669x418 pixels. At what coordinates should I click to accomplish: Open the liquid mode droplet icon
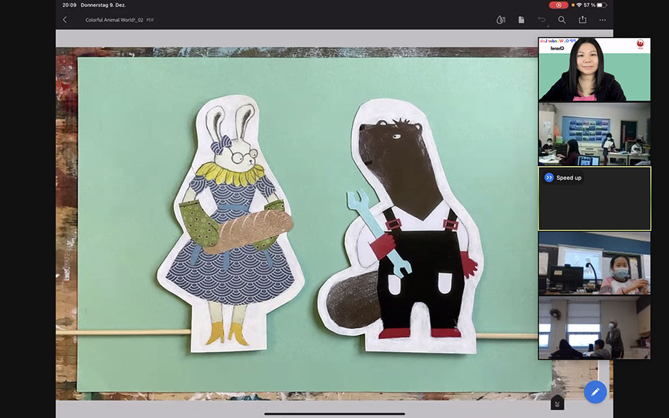point(501,20)
